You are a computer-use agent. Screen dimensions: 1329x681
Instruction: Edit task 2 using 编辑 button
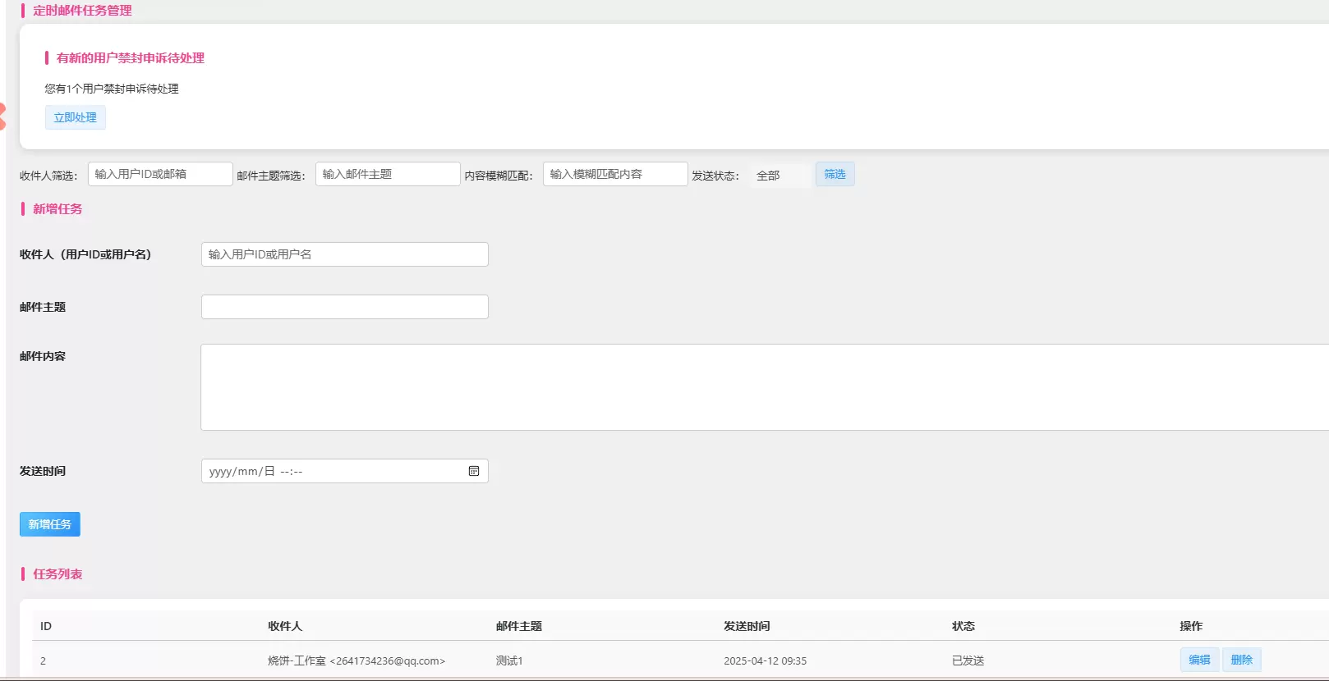[x=1199, y=660]
